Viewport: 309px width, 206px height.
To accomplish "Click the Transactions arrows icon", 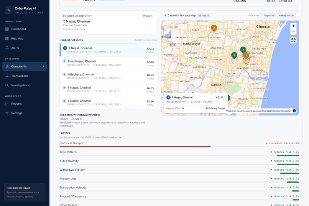I will click(x=7, y=76).
